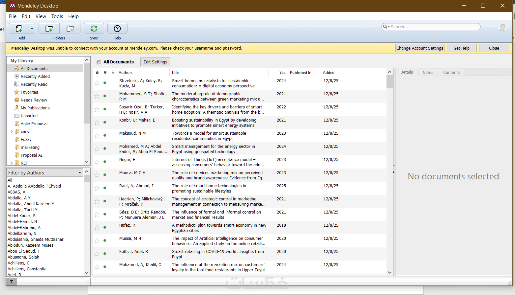Open the Tools menu

coord(57,16)
